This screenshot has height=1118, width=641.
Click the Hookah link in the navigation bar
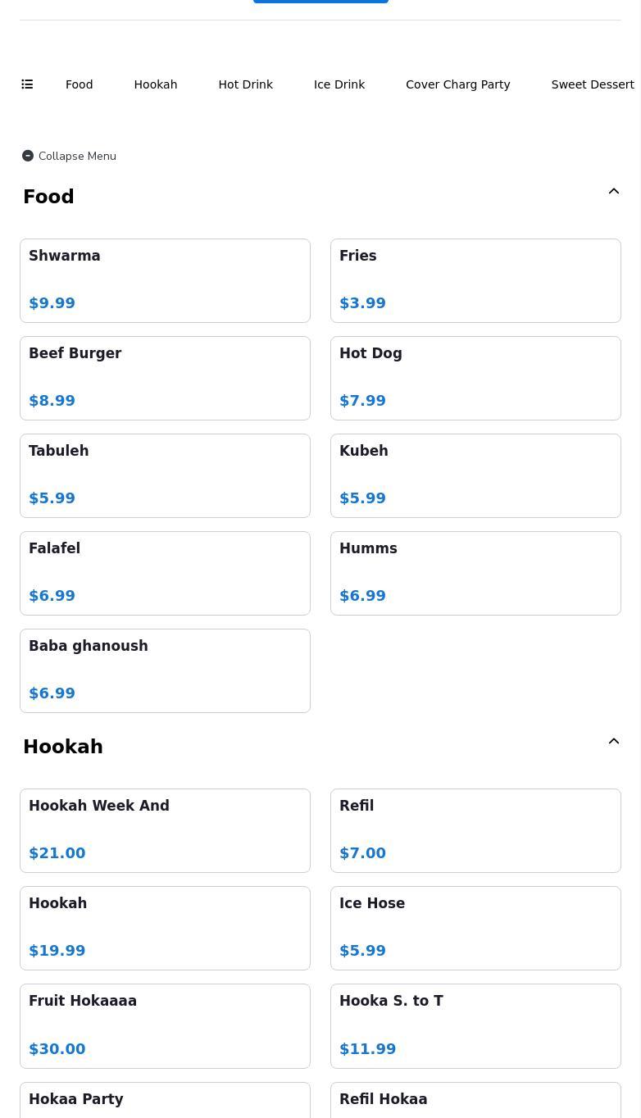click(155, 84)
